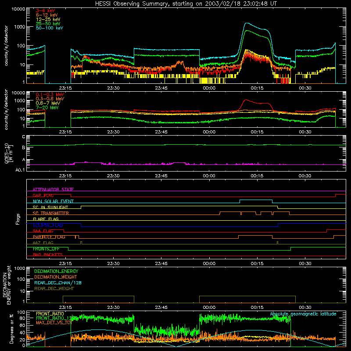Click the counts/s/detector axis title of top panel
Screen dimensions: 351x351
coord(6,46)
